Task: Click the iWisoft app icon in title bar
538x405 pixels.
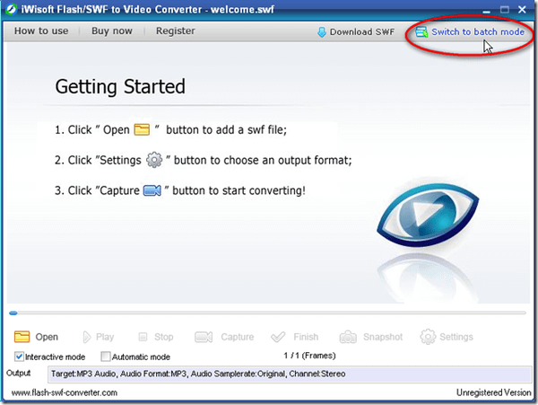Action: tap(12, 9)
